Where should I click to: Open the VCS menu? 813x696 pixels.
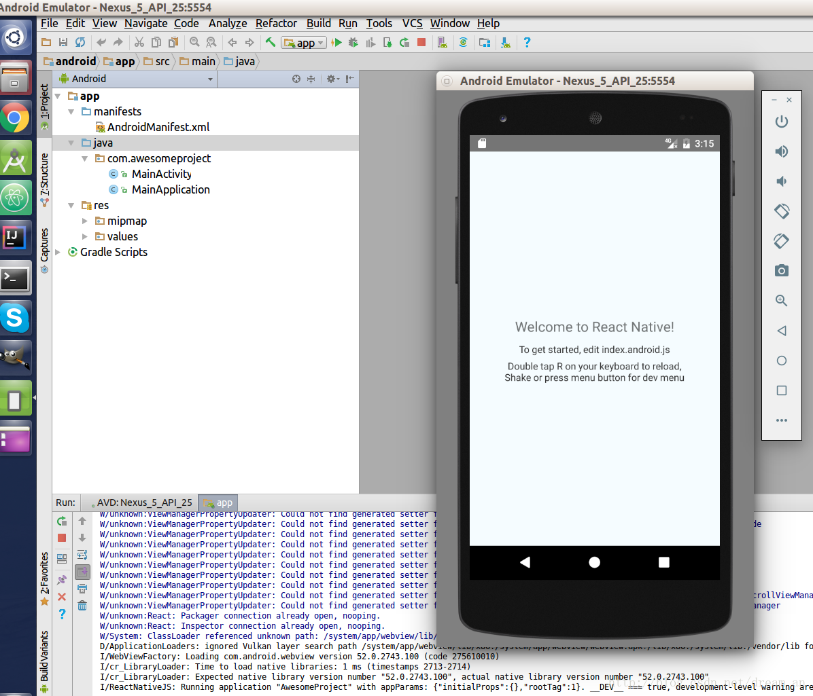tap(412, 23)
